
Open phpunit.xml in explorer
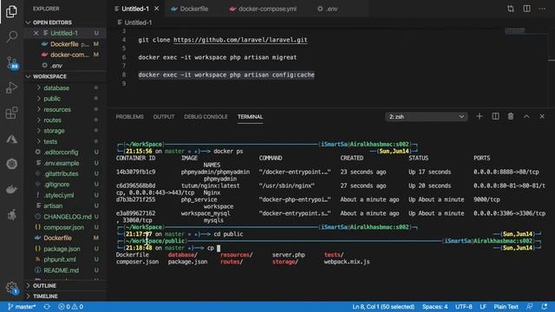point(65,259)
